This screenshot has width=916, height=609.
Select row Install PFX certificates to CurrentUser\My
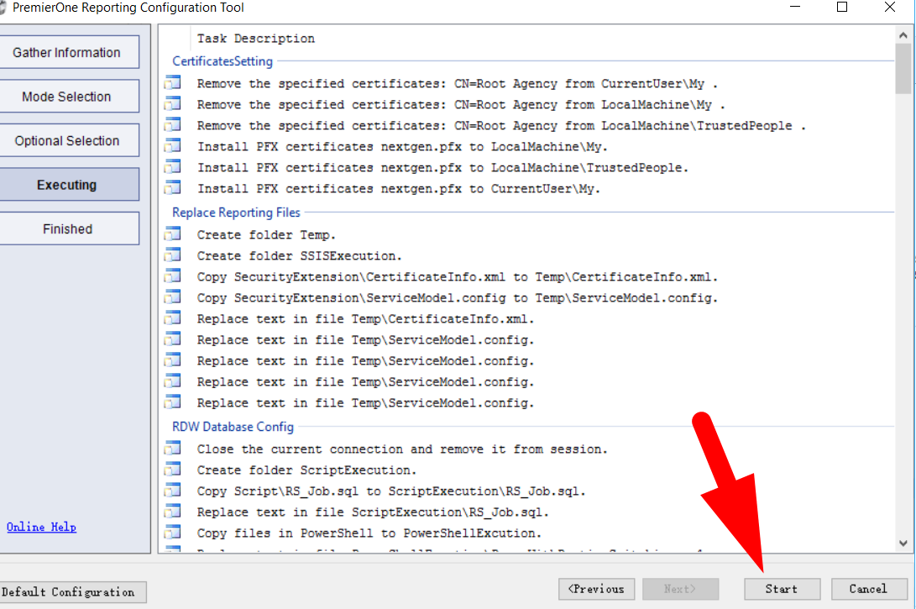tap(528, 188)
